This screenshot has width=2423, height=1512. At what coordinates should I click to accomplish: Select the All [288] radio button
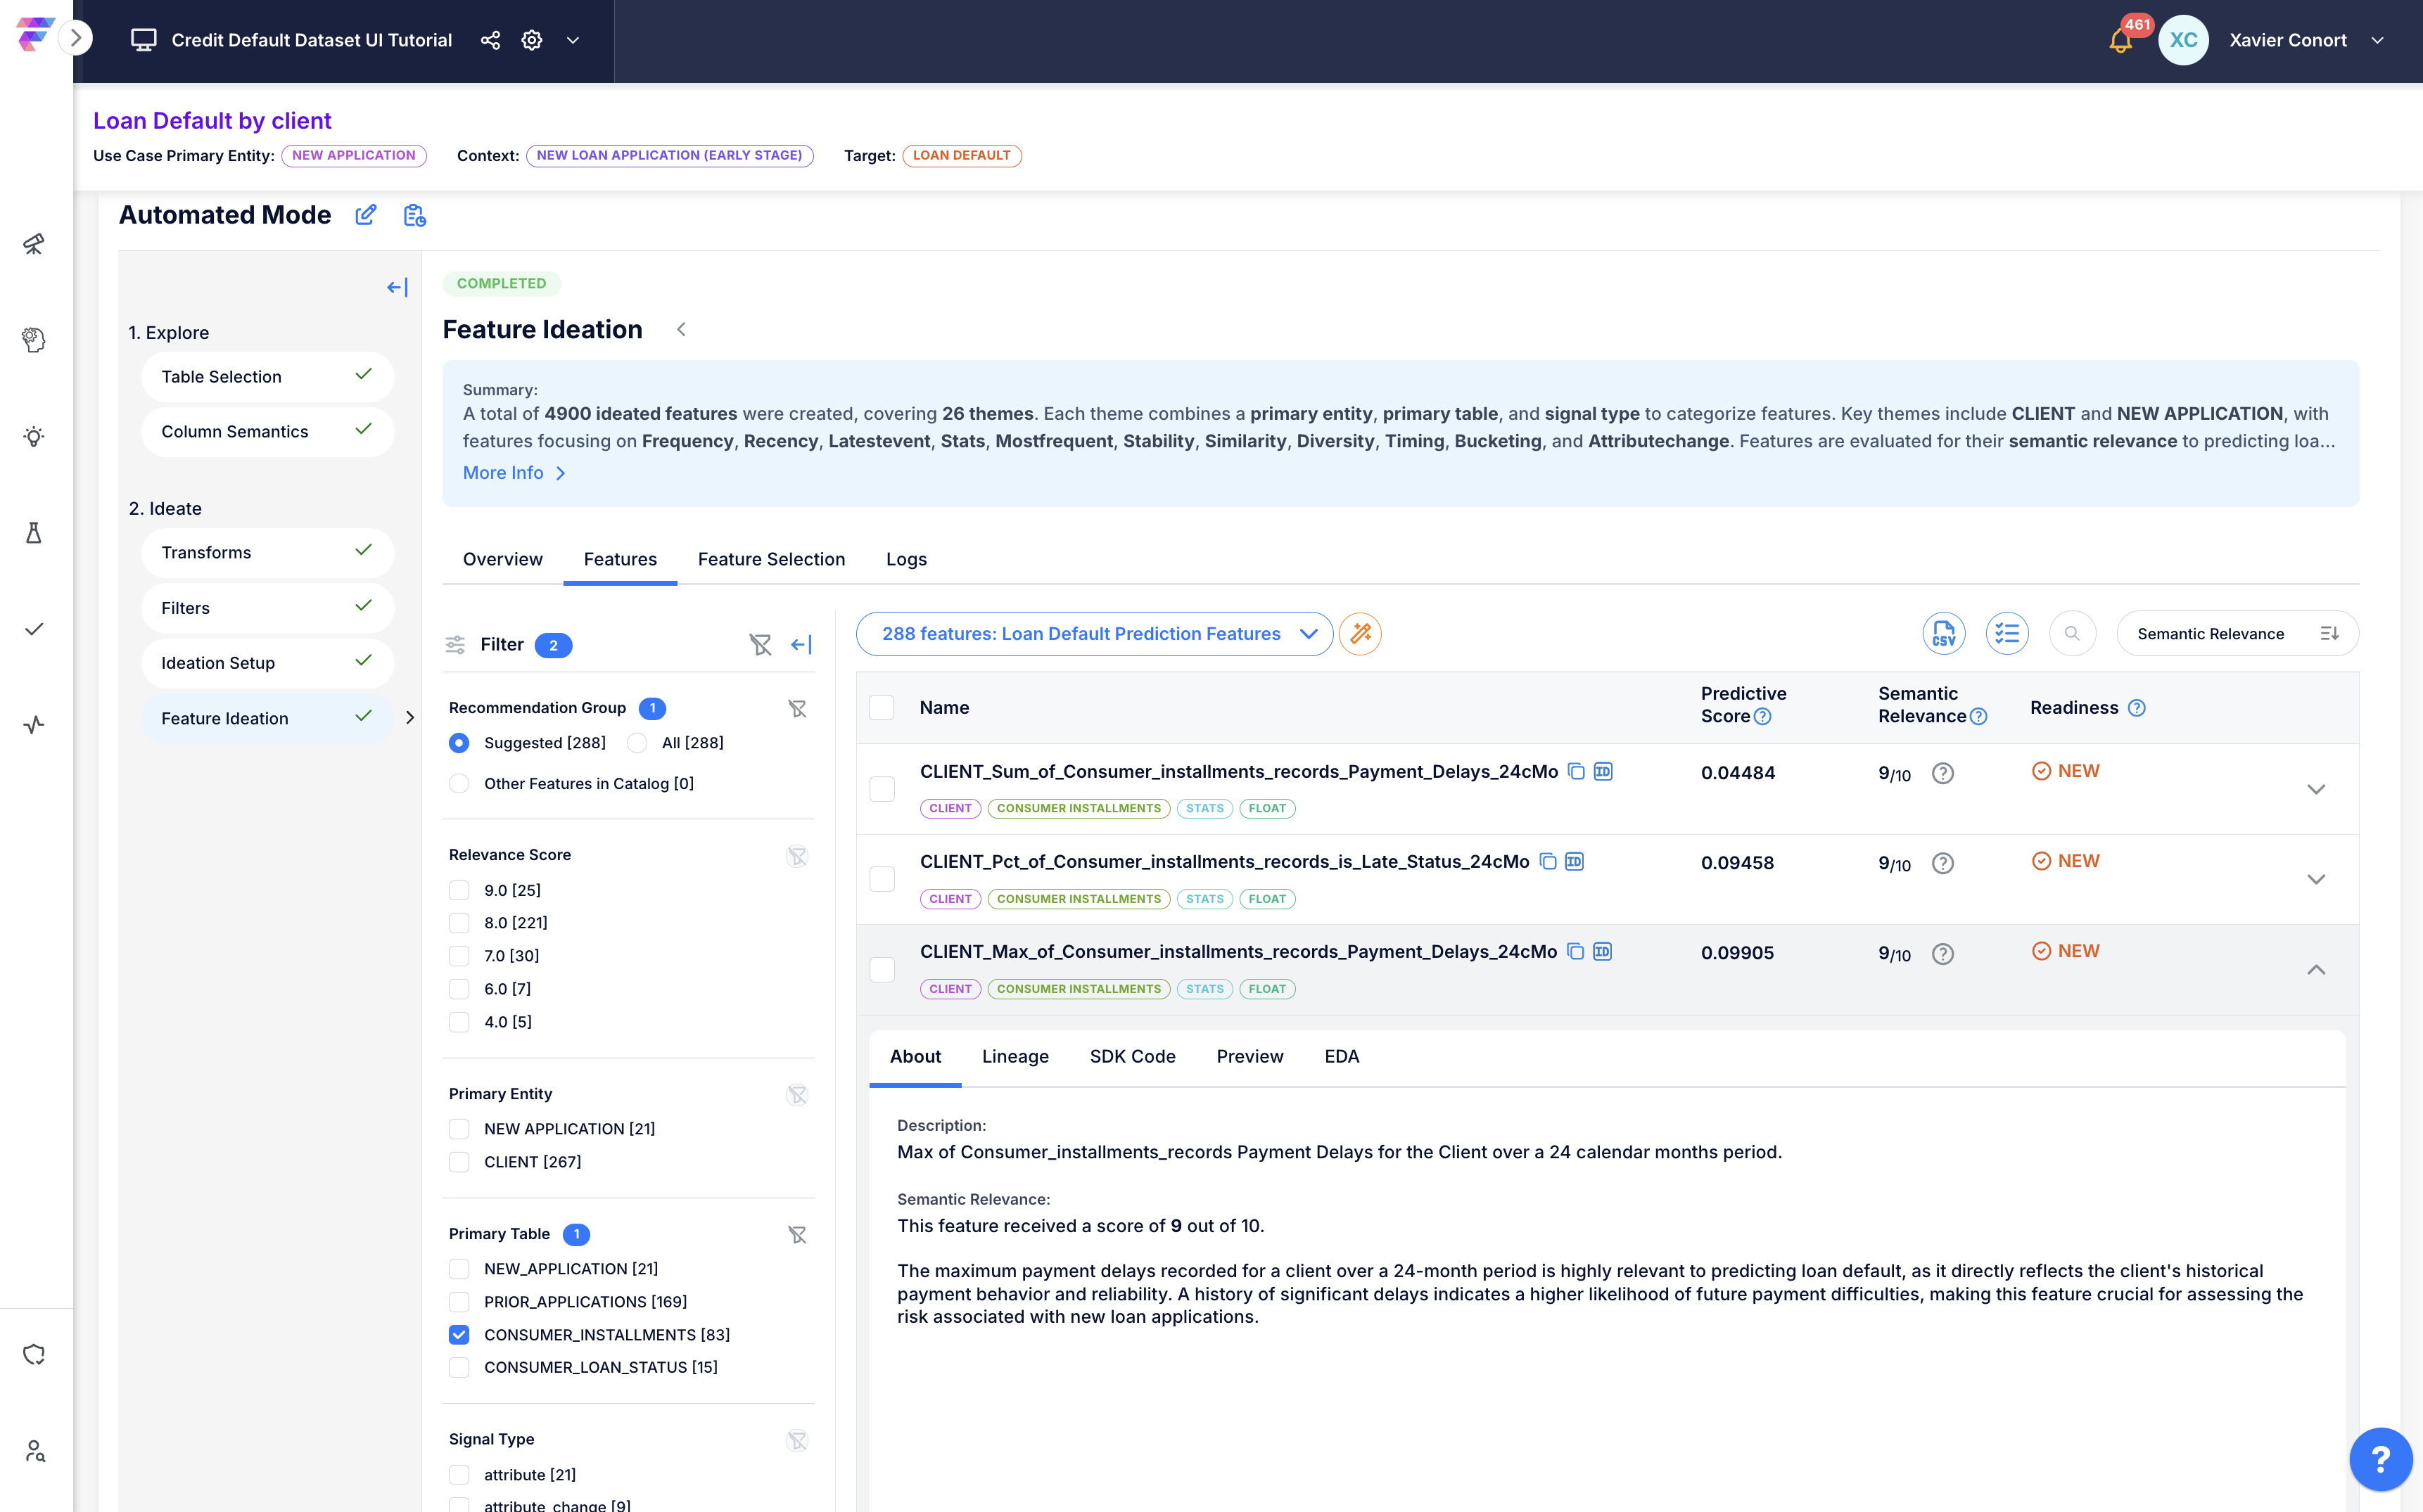coord(637,743)
